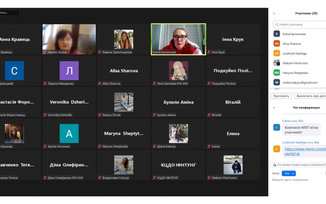The width and height of the screenshot is (326, 204).
Task: Click muted mic icon beside Nastya Shvab
Action: (x=99, y=115)
